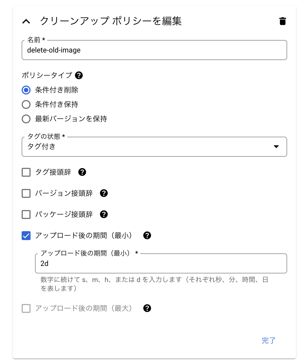This screenshot has height=364, width=301.
Task: Open help icon beside タグ接頭辞
Action: [82, 172]
